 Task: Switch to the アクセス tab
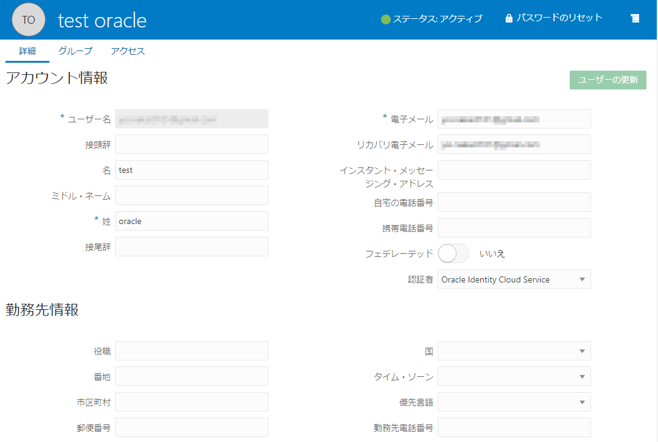[x=128, y=51]
